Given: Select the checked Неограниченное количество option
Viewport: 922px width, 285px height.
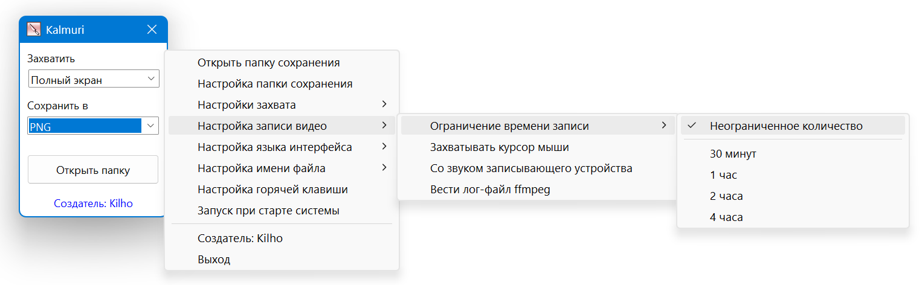Looking at the screenshot, I should click(786, 126).
